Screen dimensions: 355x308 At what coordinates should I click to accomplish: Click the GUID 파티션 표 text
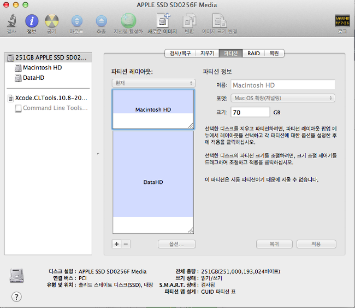[x=218, y=292]
